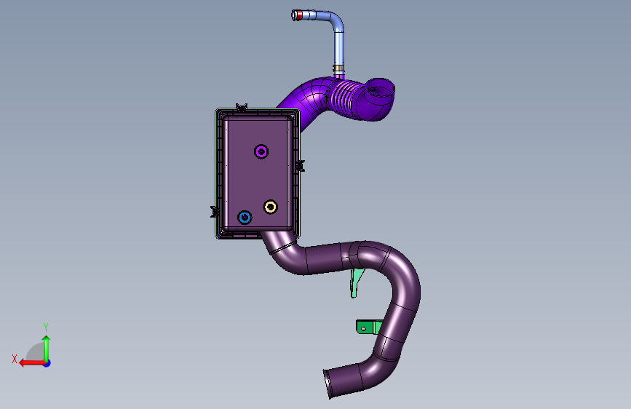631x409 pixels.
Task: Select the yellow ring port on the air box
Action: (271, 207)
